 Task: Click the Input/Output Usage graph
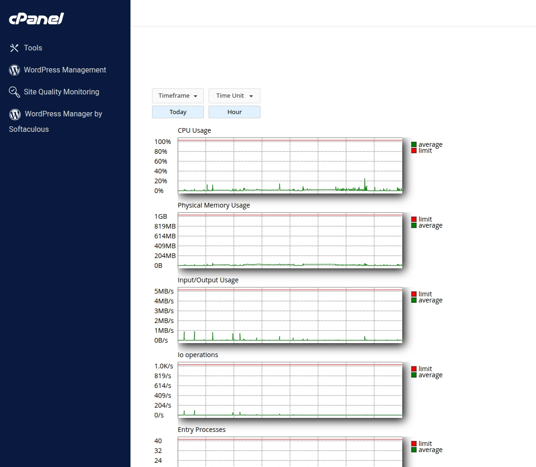(x=290, y=315)
